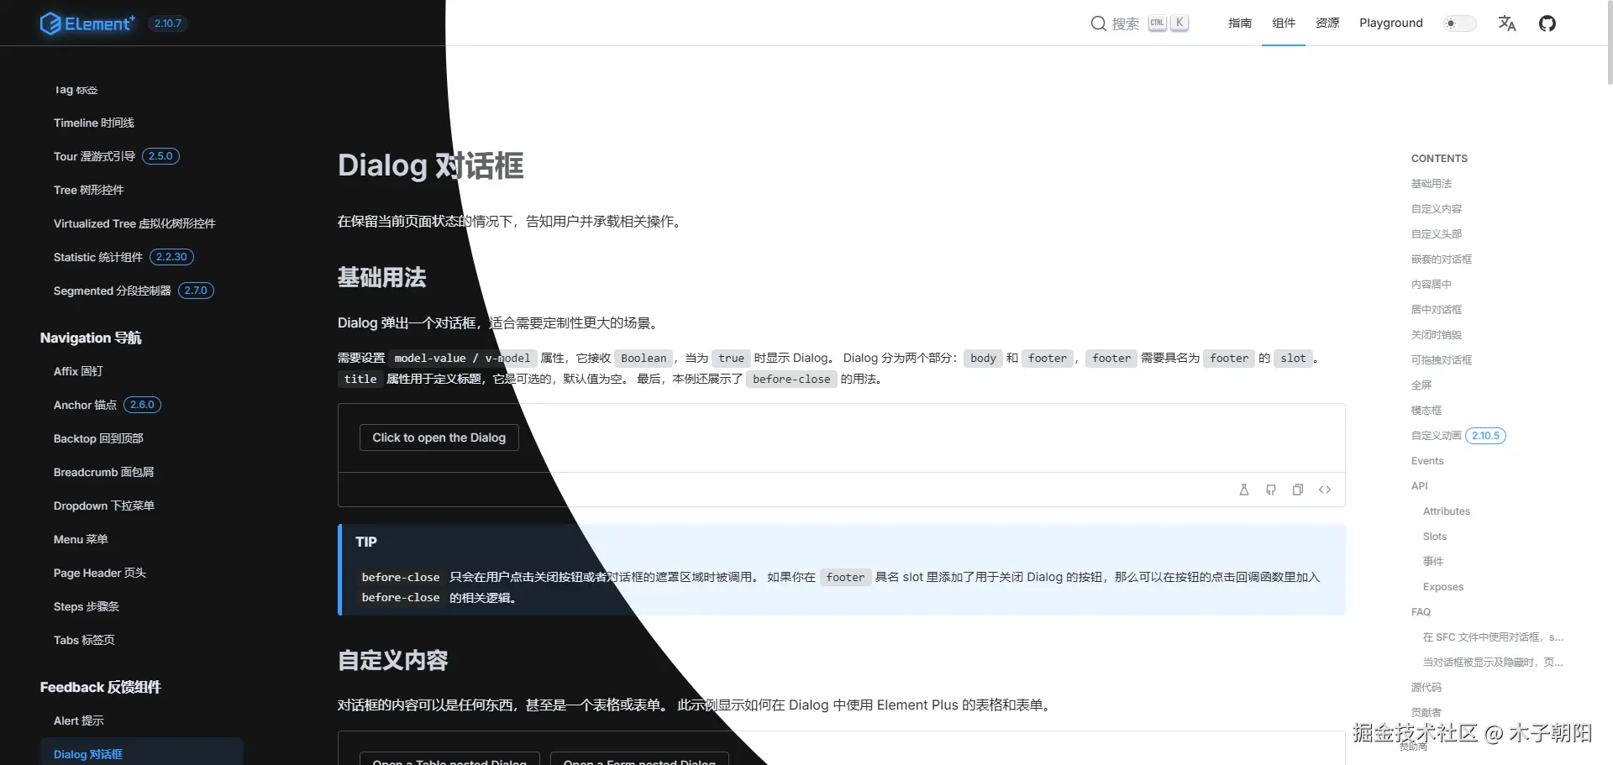The image size is (1613, 765).
Task: Open Alert 提示 in sidebar
Action: coord(79,720)
